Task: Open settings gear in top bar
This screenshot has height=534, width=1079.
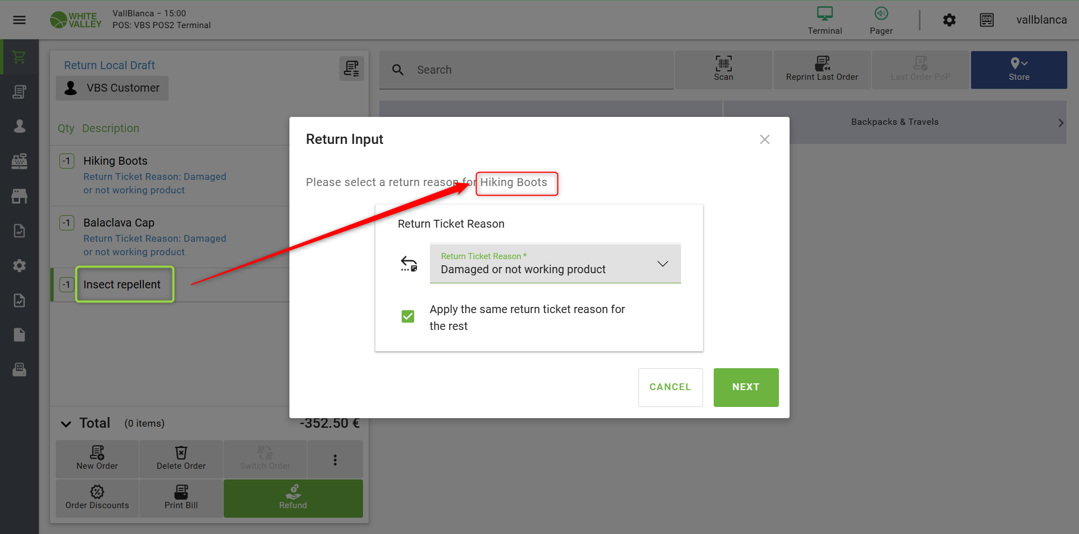Action: (x=949, y=20)
